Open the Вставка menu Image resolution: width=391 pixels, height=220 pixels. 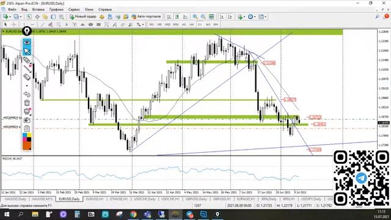pos(38,10)
